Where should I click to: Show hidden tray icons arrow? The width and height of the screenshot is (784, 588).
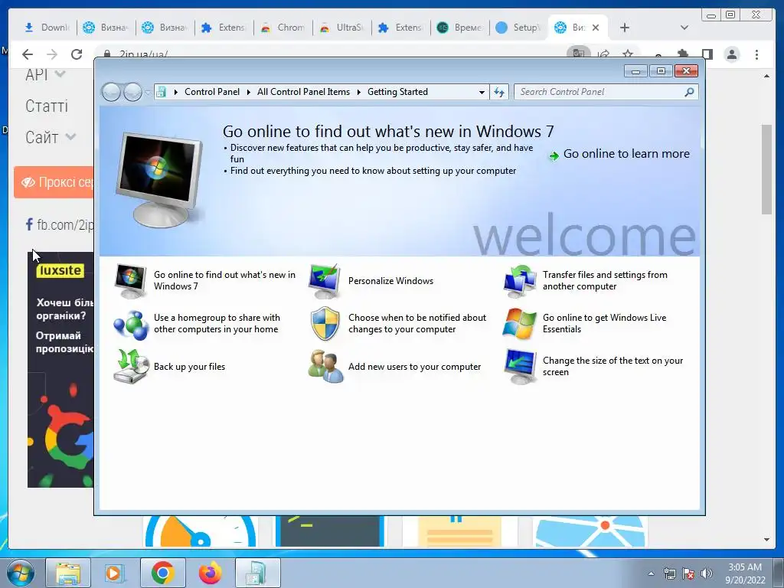651,573
